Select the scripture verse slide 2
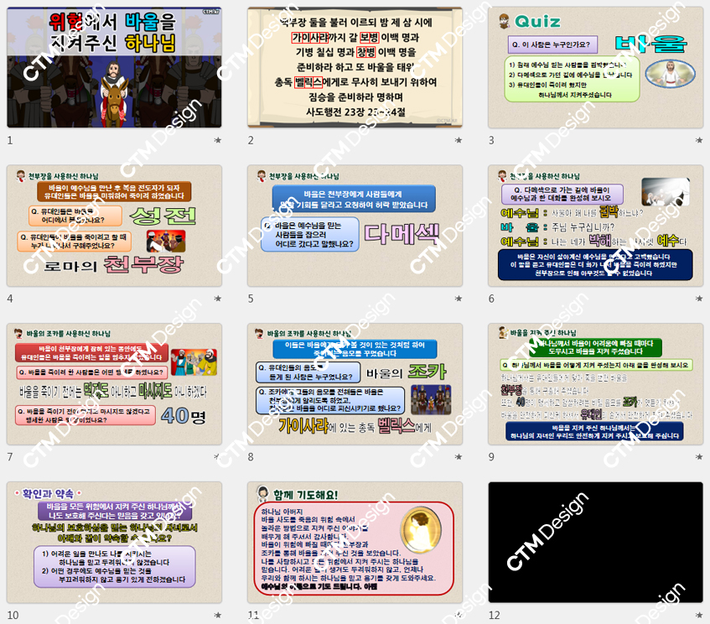The width and height of the screenshot is (710, 624). tap(355, 67)
